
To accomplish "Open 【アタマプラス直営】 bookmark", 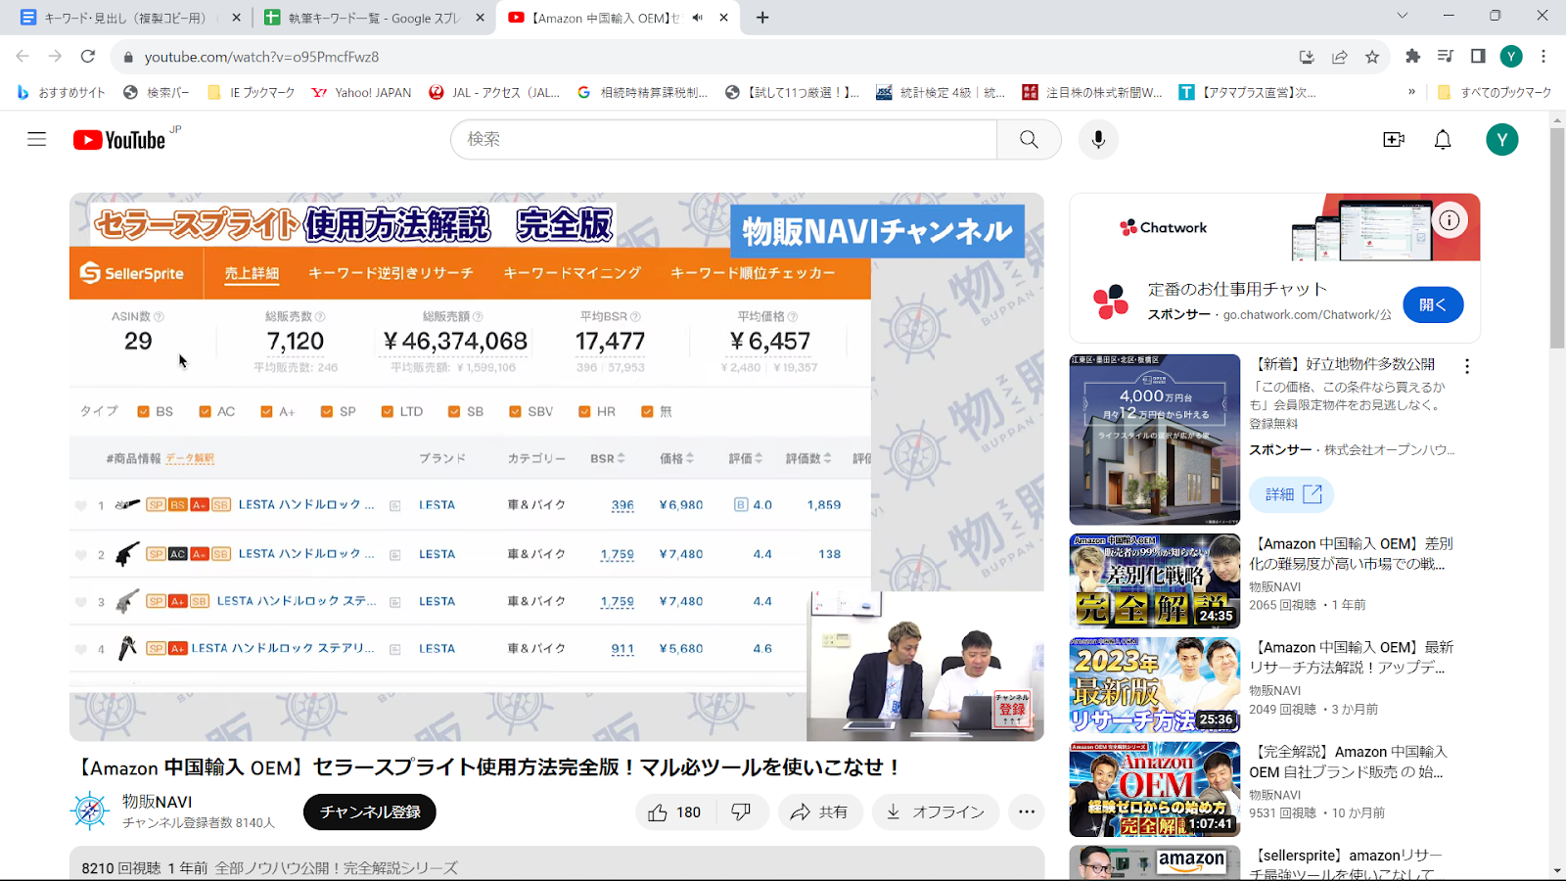I will click(x=1248, y=92).
